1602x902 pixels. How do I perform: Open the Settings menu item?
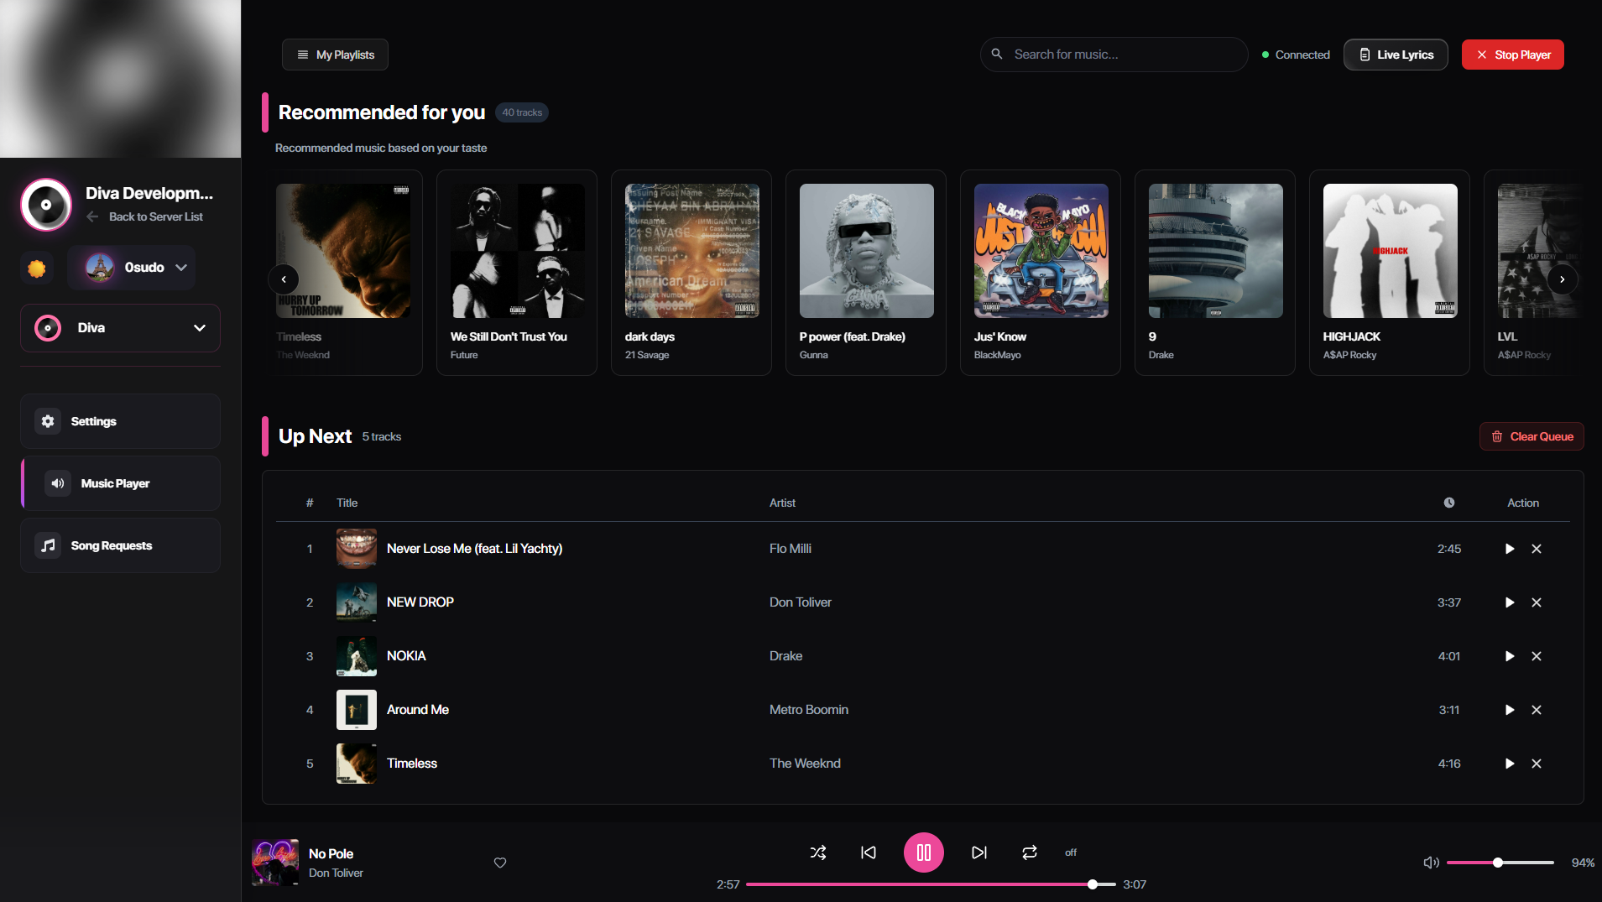click(x=120, y=421)
